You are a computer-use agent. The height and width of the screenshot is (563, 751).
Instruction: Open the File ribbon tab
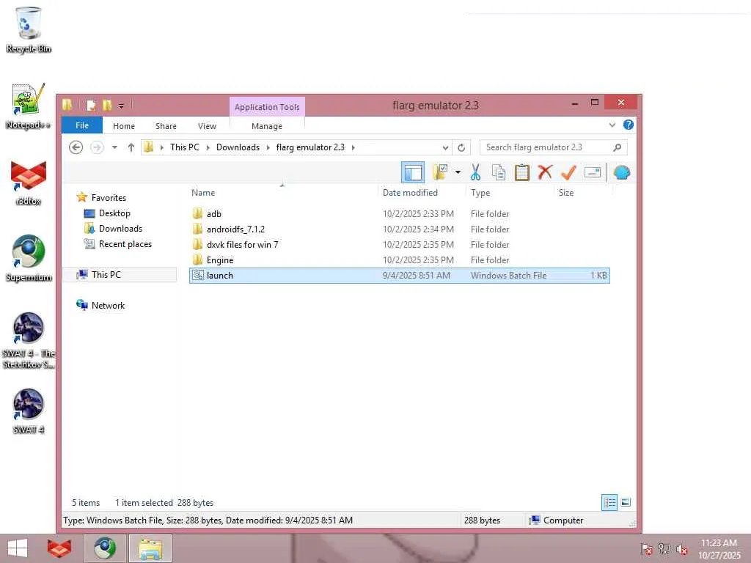[82, 125]
